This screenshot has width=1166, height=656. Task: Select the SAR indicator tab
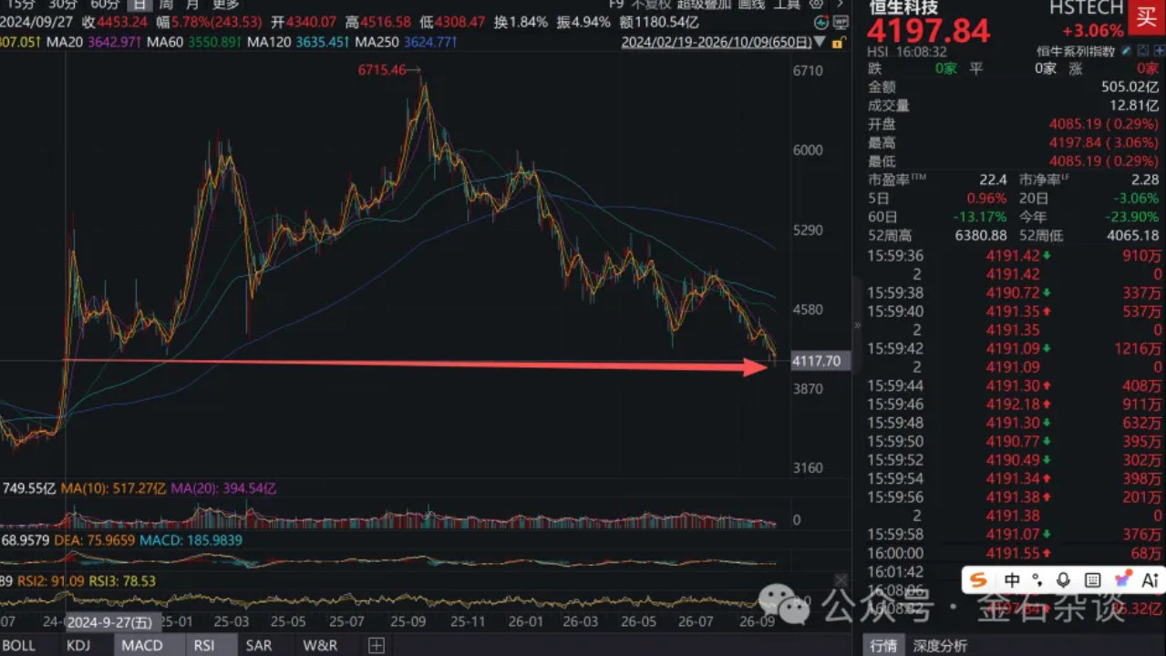click(259, 645)
